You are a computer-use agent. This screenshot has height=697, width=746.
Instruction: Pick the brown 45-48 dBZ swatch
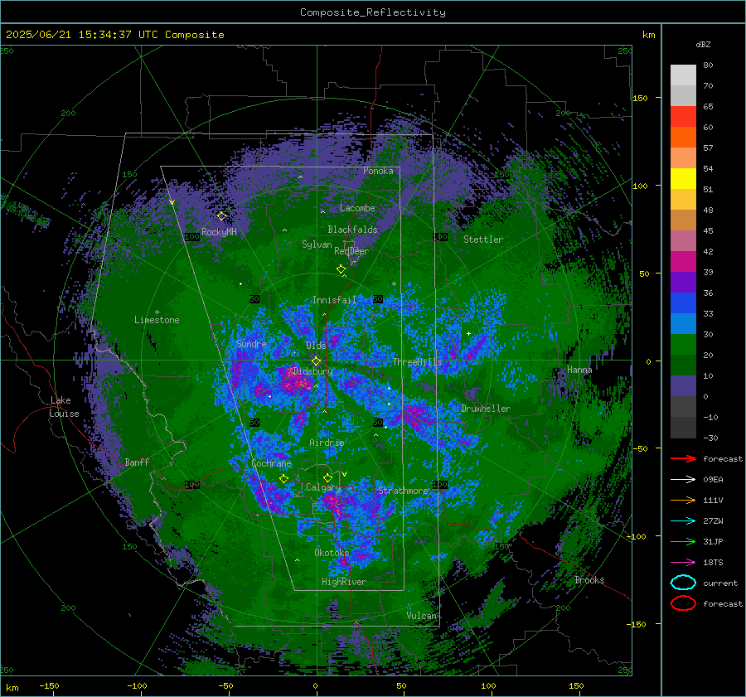(683, 220)
